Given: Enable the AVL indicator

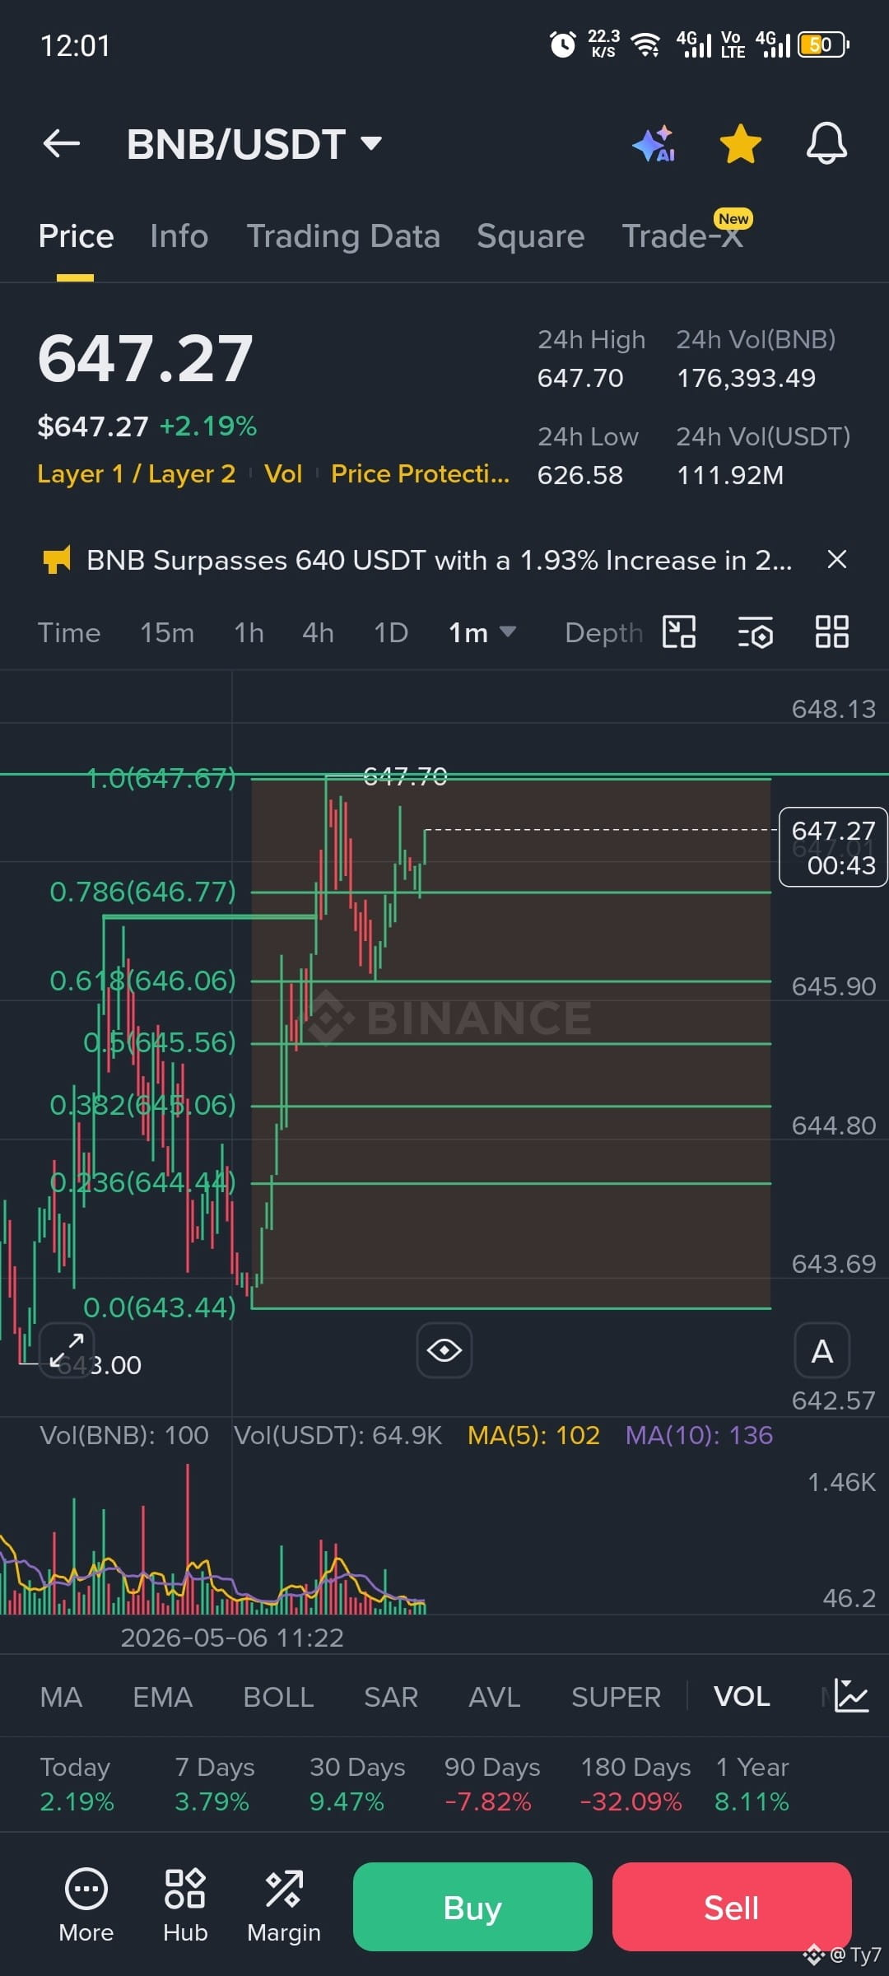Looking at the screenshot, I should coord(495,1697).
